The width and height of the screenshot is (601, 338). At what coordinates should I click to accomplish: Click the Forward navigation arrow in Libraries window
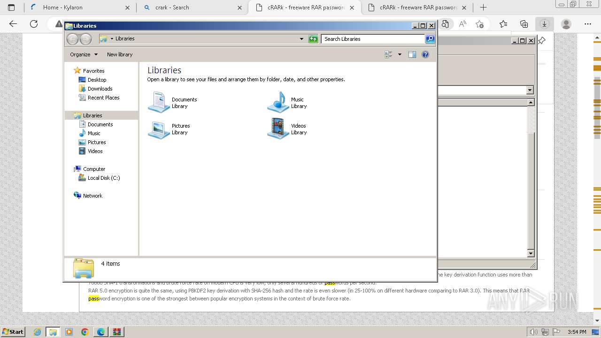(85, 39)
